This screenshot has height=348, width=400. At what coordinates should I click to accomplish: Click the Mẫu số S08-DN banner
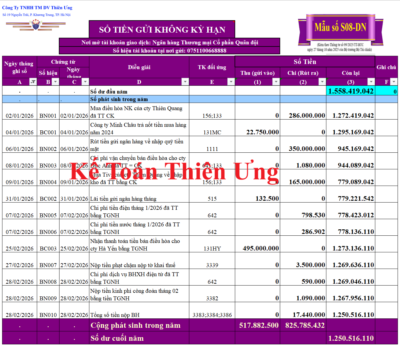click(x=340, y=27)
